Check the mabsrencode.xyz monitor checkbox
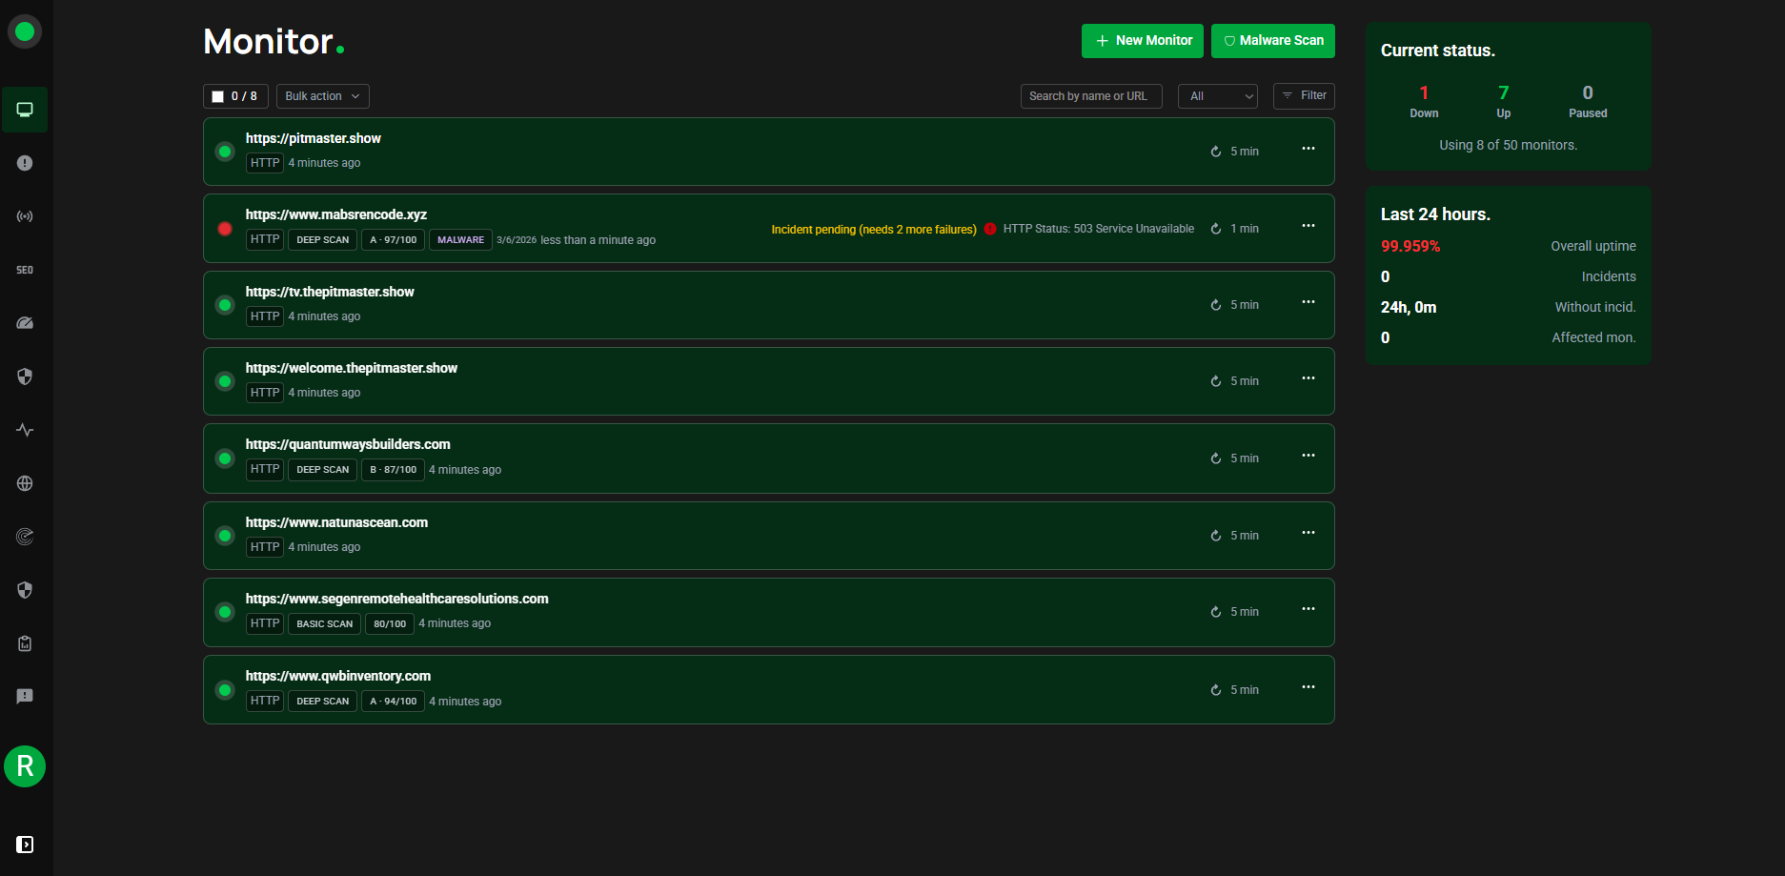Screen dimensions: 1785x876 coord(225,229)
